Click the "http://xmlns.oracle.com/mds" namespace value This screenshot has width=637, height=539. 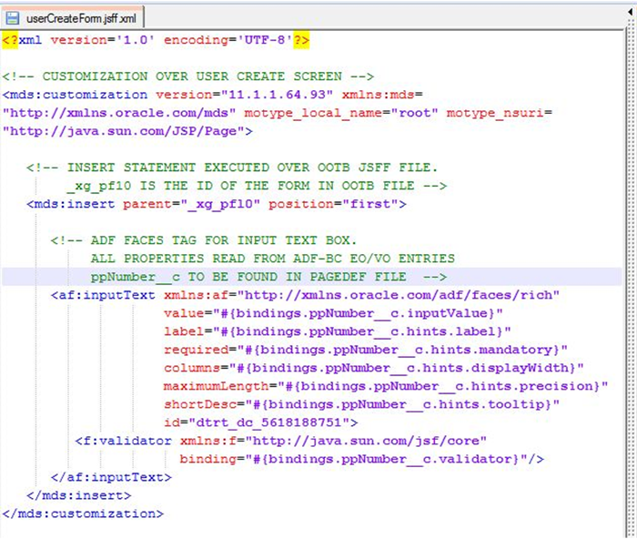click(119, 113)
